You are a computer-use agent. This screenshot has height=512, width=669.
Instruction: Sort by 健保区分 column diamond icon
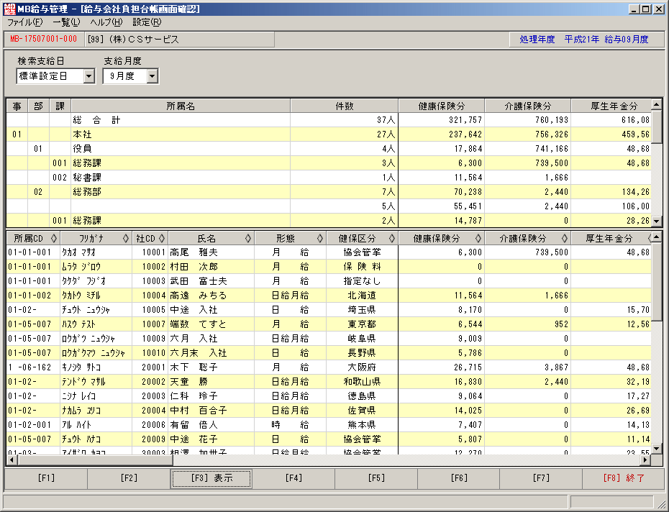click(x=391, y=239)
